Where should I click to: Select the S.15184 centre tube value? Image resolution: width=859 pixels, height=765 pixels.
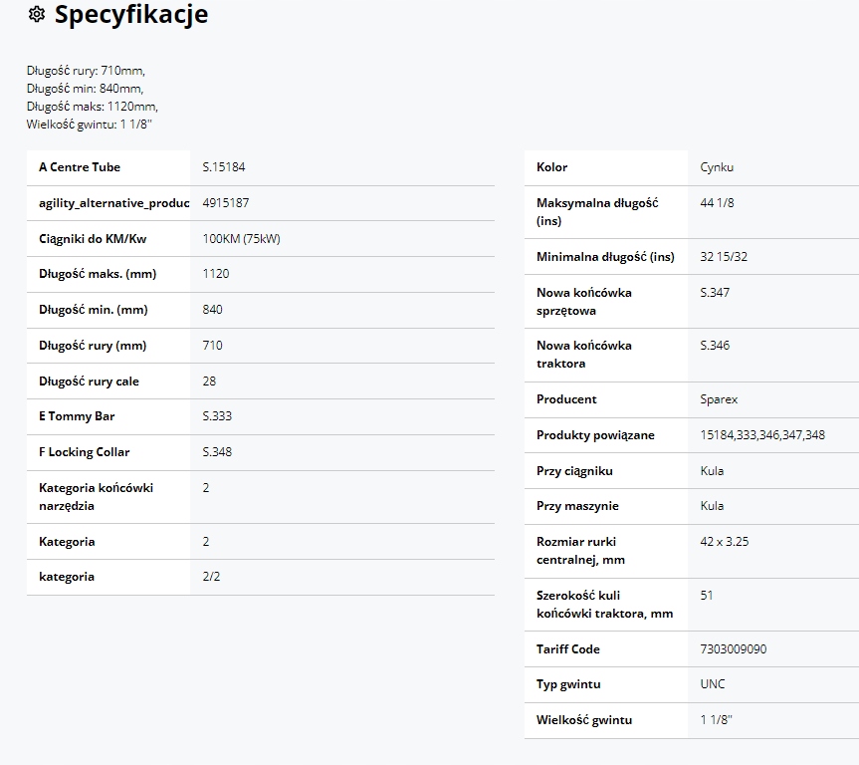pyautogui.click(x=224, y=167)
